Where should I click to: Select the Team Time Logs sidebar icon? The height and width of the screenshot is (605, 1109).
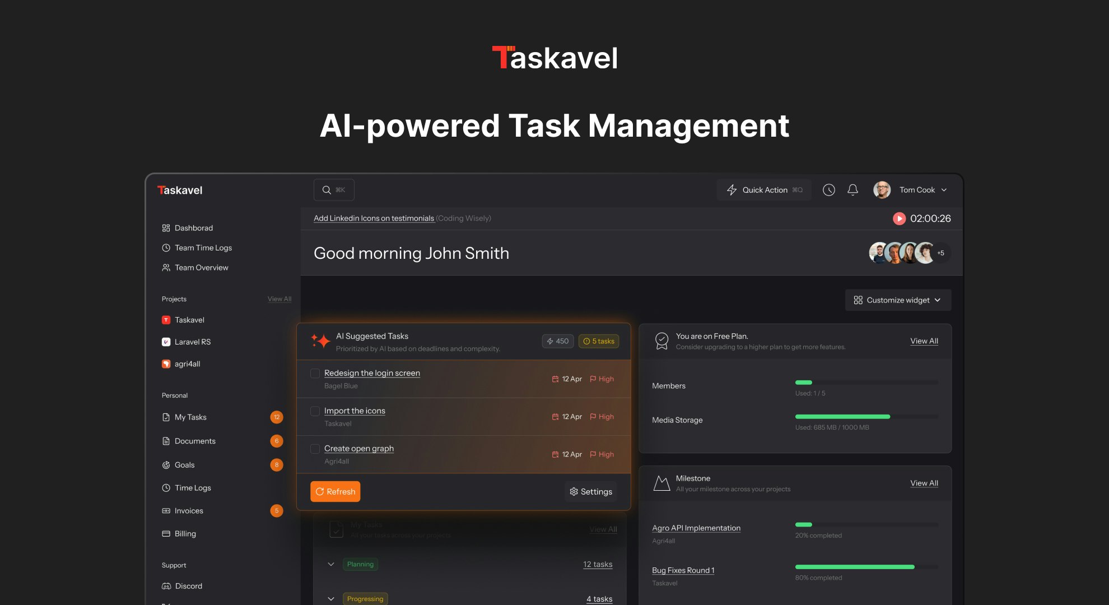pyautogui.click(x=166, y=248)
